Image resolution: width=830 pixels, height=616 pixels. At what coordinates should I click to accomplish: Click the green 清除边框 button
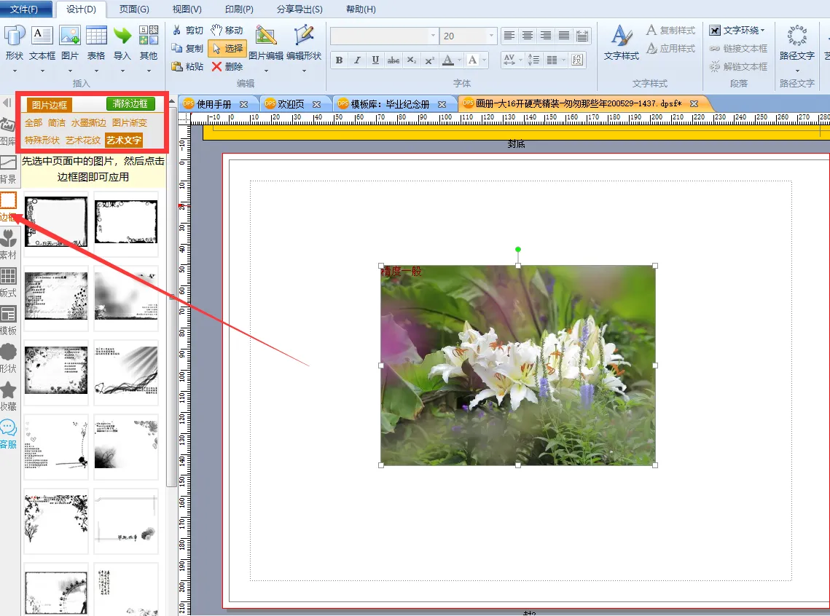[x=130, y=104]
